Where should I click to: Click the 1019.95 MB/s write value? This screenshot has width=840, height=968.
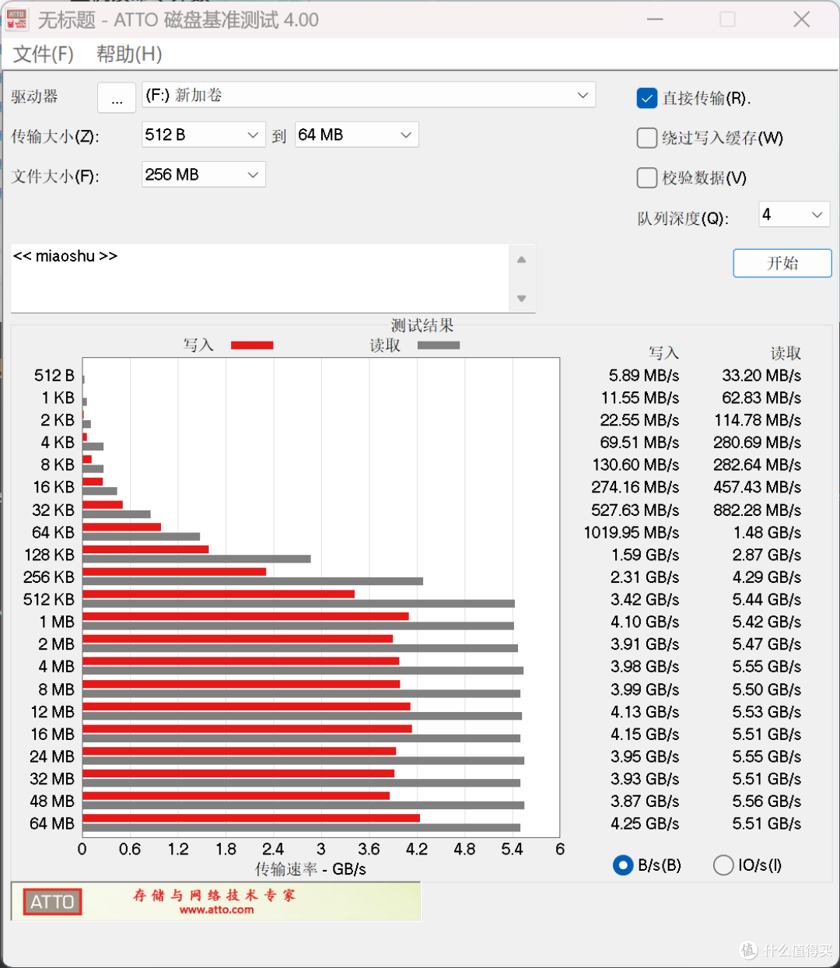[x=632, y=533]
